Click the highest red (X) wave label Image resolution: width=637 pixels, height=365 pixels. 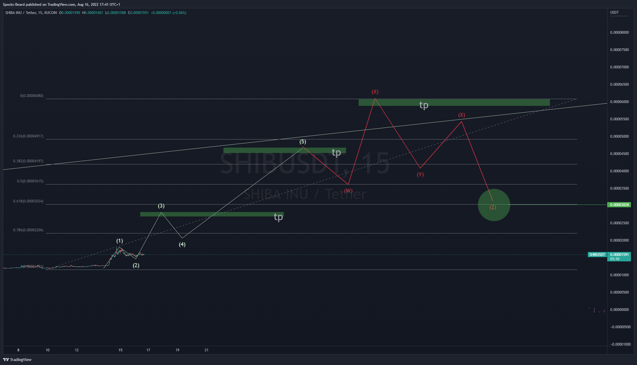point(375,92)
